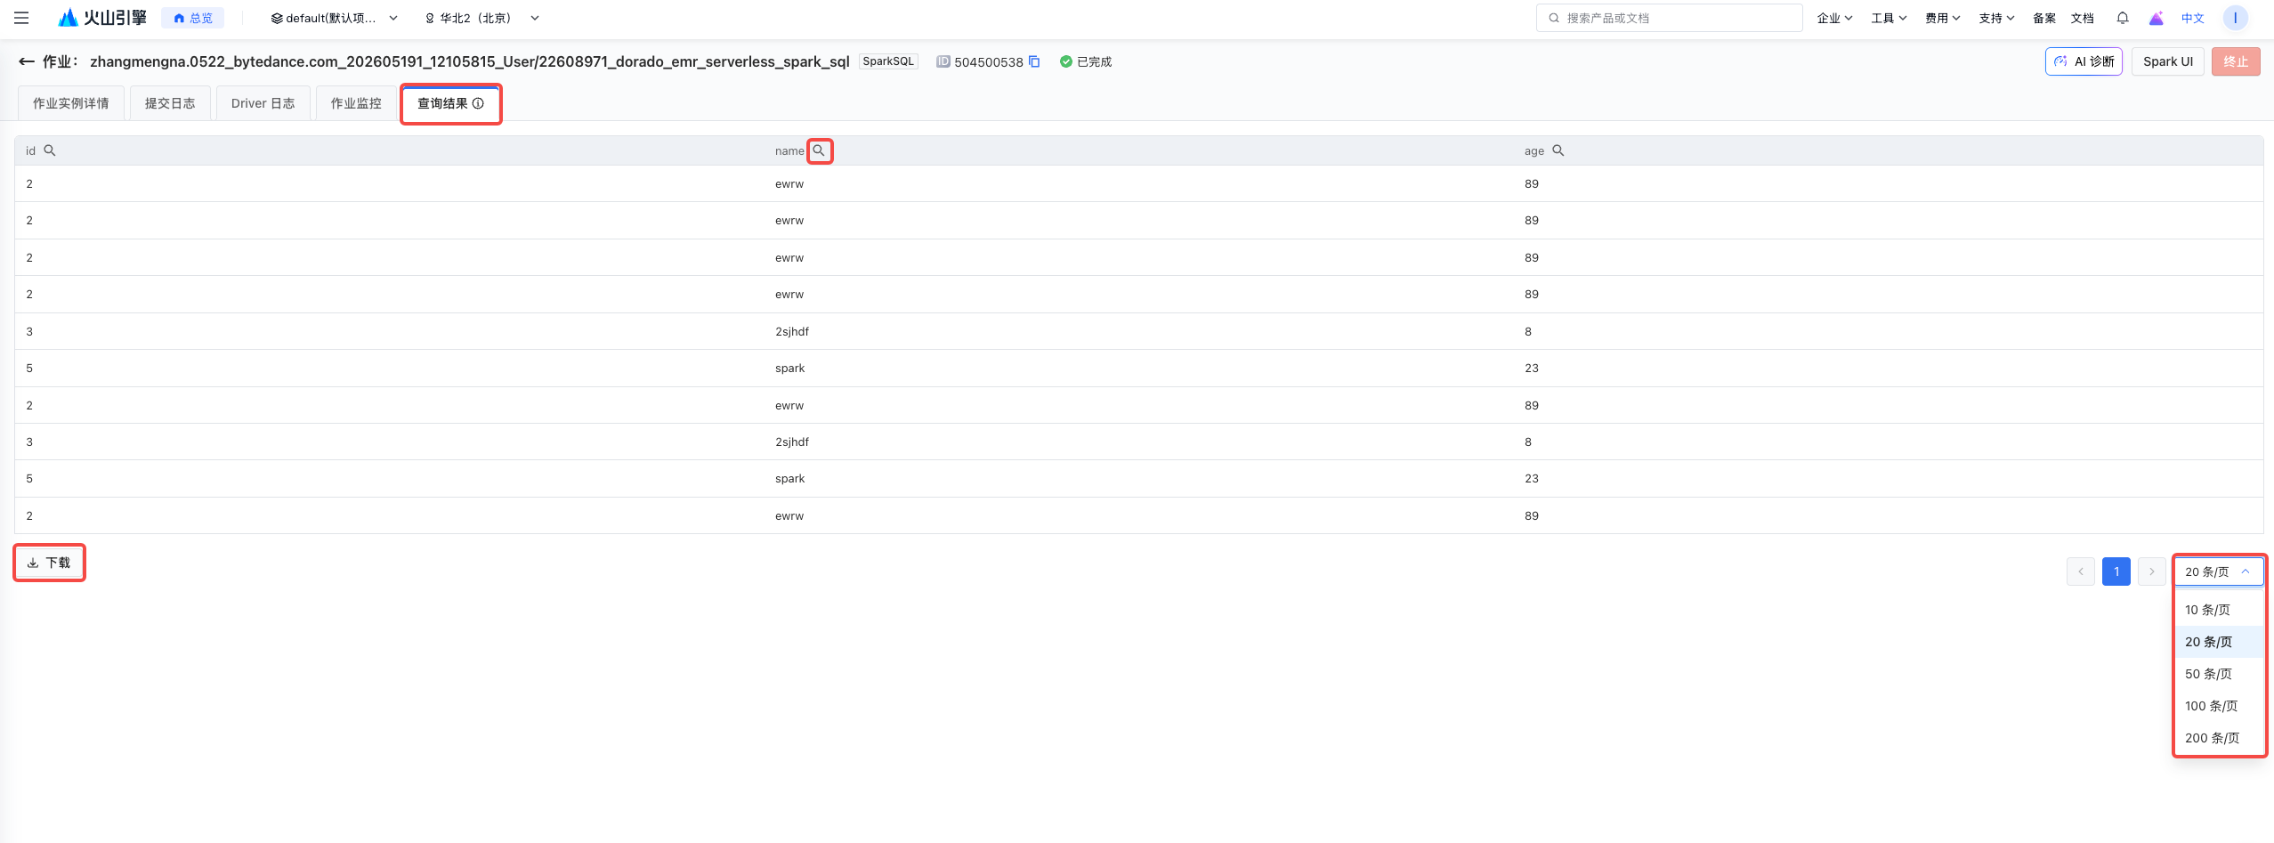Open the 费用 menu
This screenshot has width=2274, height=843.
[1942, 18]
